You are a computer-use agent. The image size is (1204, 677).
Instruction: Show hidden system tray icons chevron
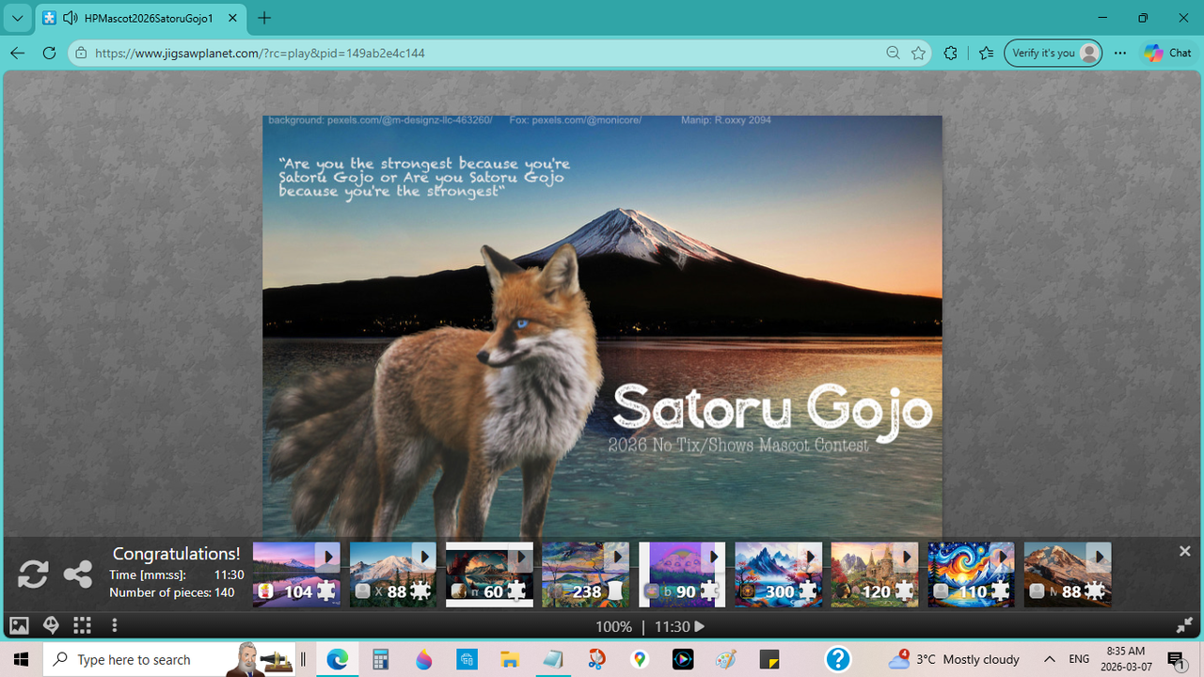tap(1050, 659)
